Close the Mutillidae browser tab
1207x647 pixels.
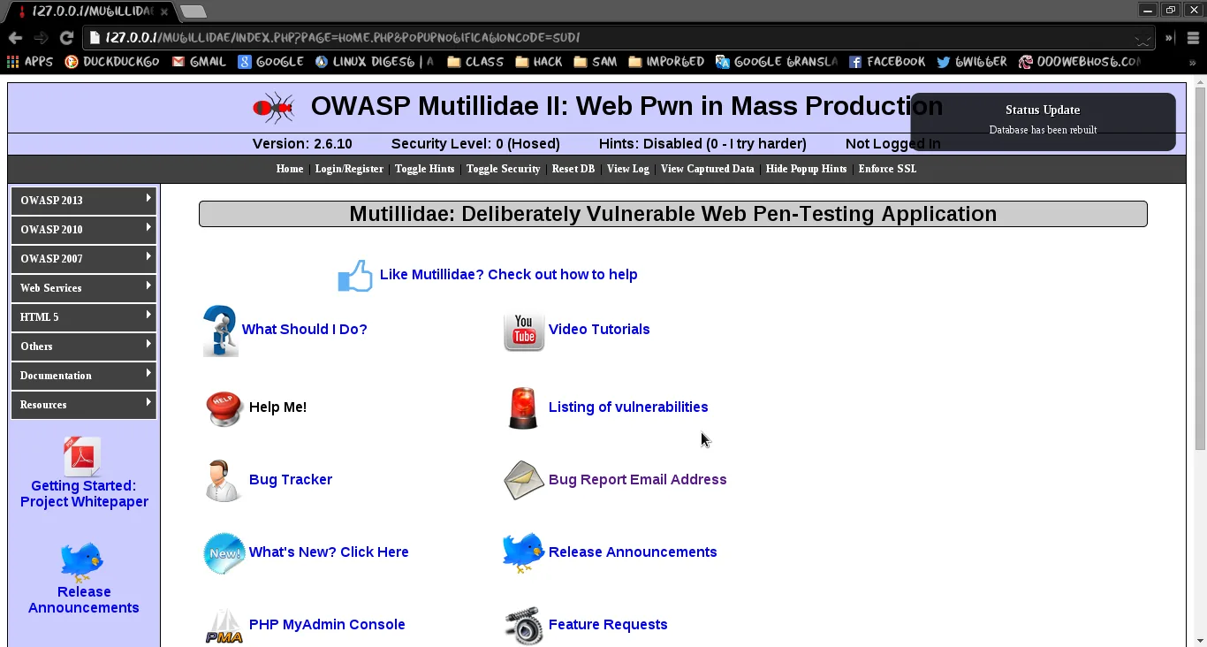[164, 11]
